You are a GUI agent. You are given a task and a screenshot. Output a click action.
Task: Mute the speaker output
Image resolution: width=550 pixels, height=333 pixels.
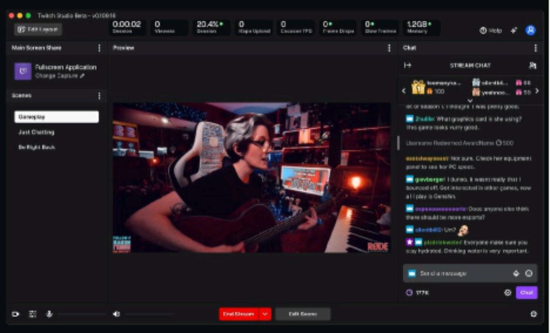click(116, 314)
